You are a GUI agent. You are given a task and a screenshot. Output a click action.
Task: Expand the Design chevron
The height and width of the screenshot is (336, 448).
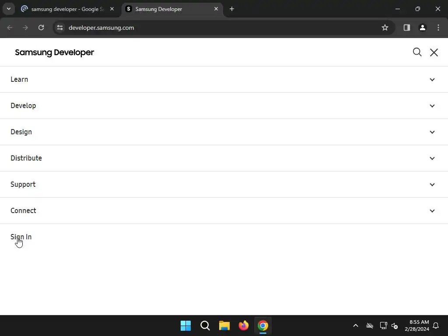coord(432,132)
